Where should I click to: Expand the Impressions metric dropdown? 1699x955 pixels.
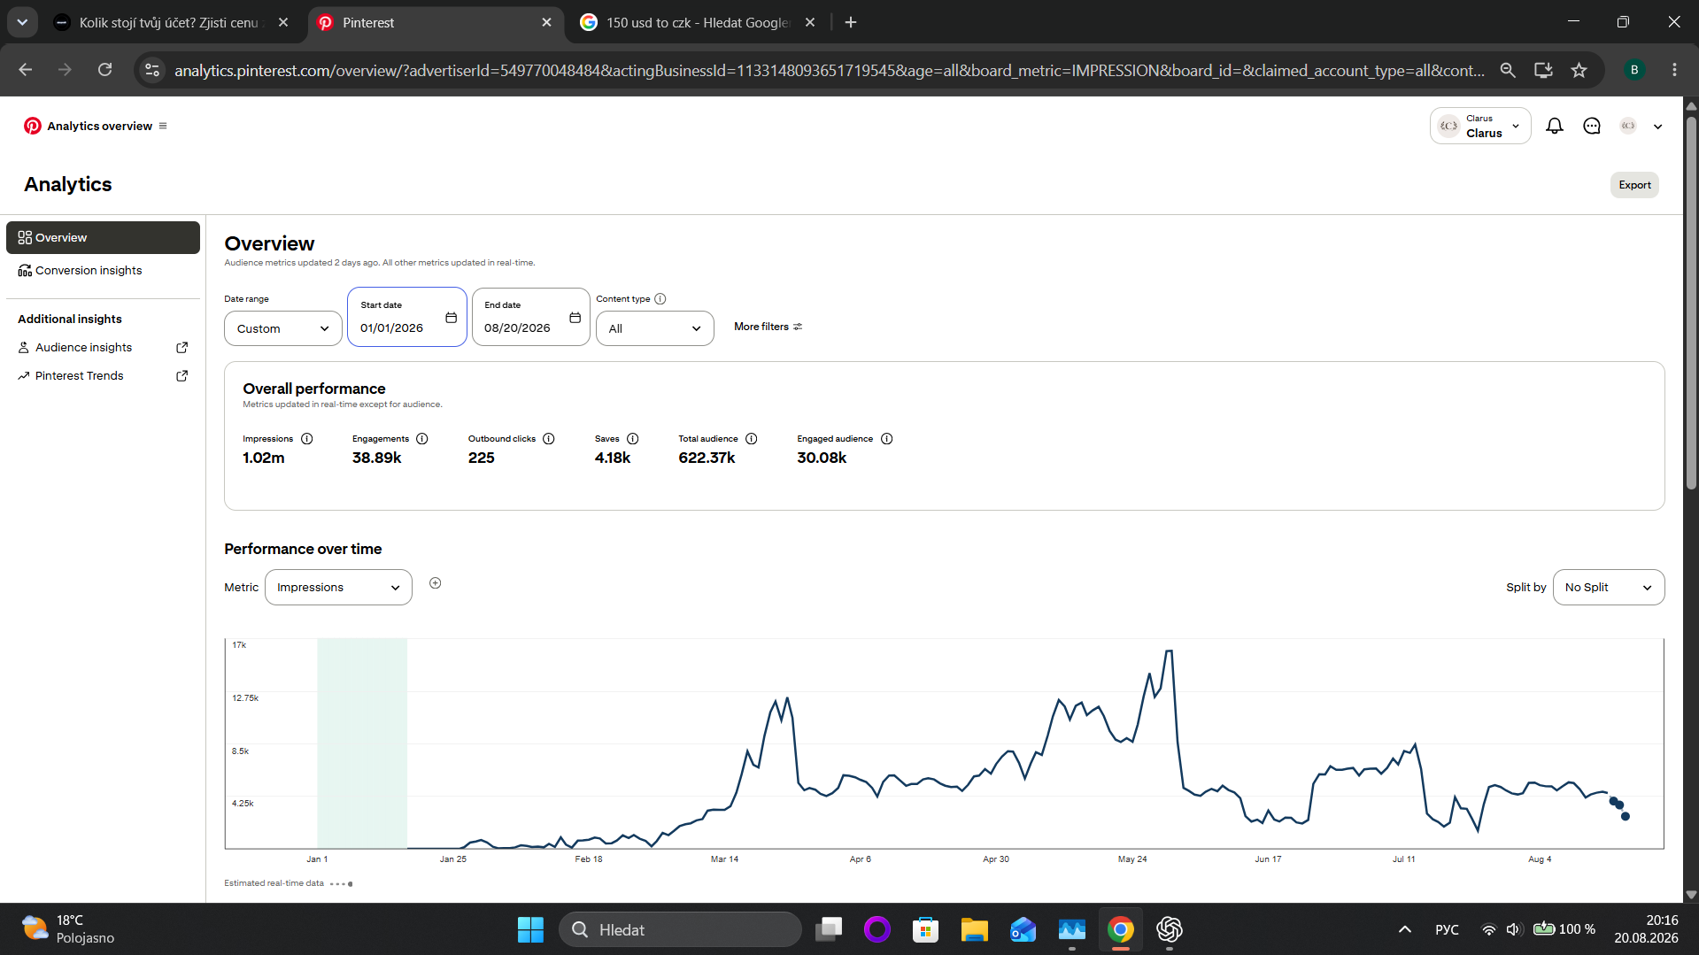click(338, 588)
